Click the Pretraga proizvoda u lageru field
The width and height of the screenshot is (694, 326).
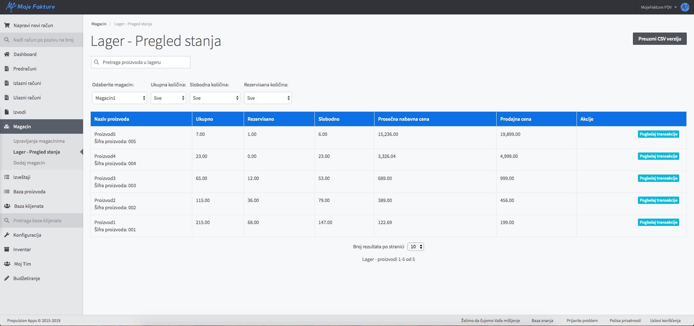141,62
